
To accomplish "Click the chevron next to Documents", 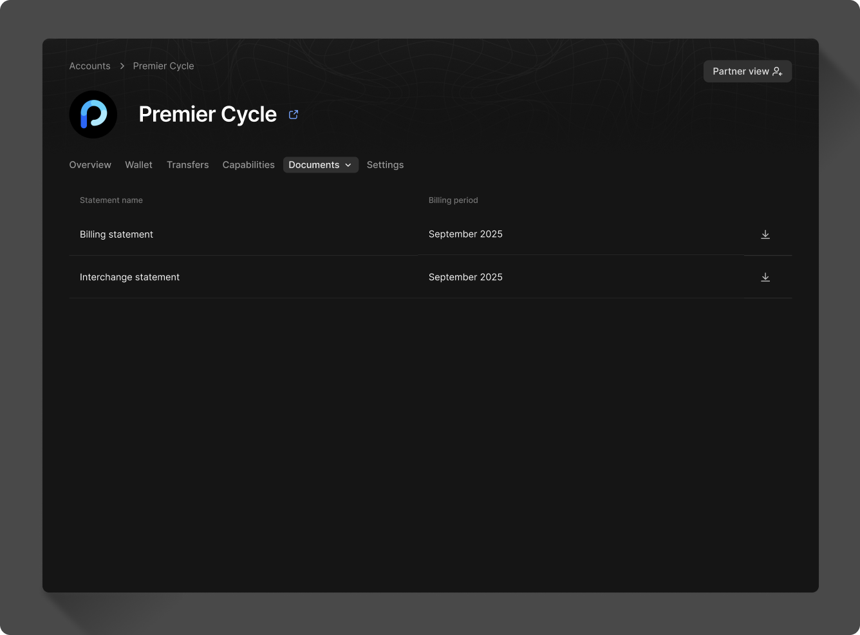I will [348, 165].
